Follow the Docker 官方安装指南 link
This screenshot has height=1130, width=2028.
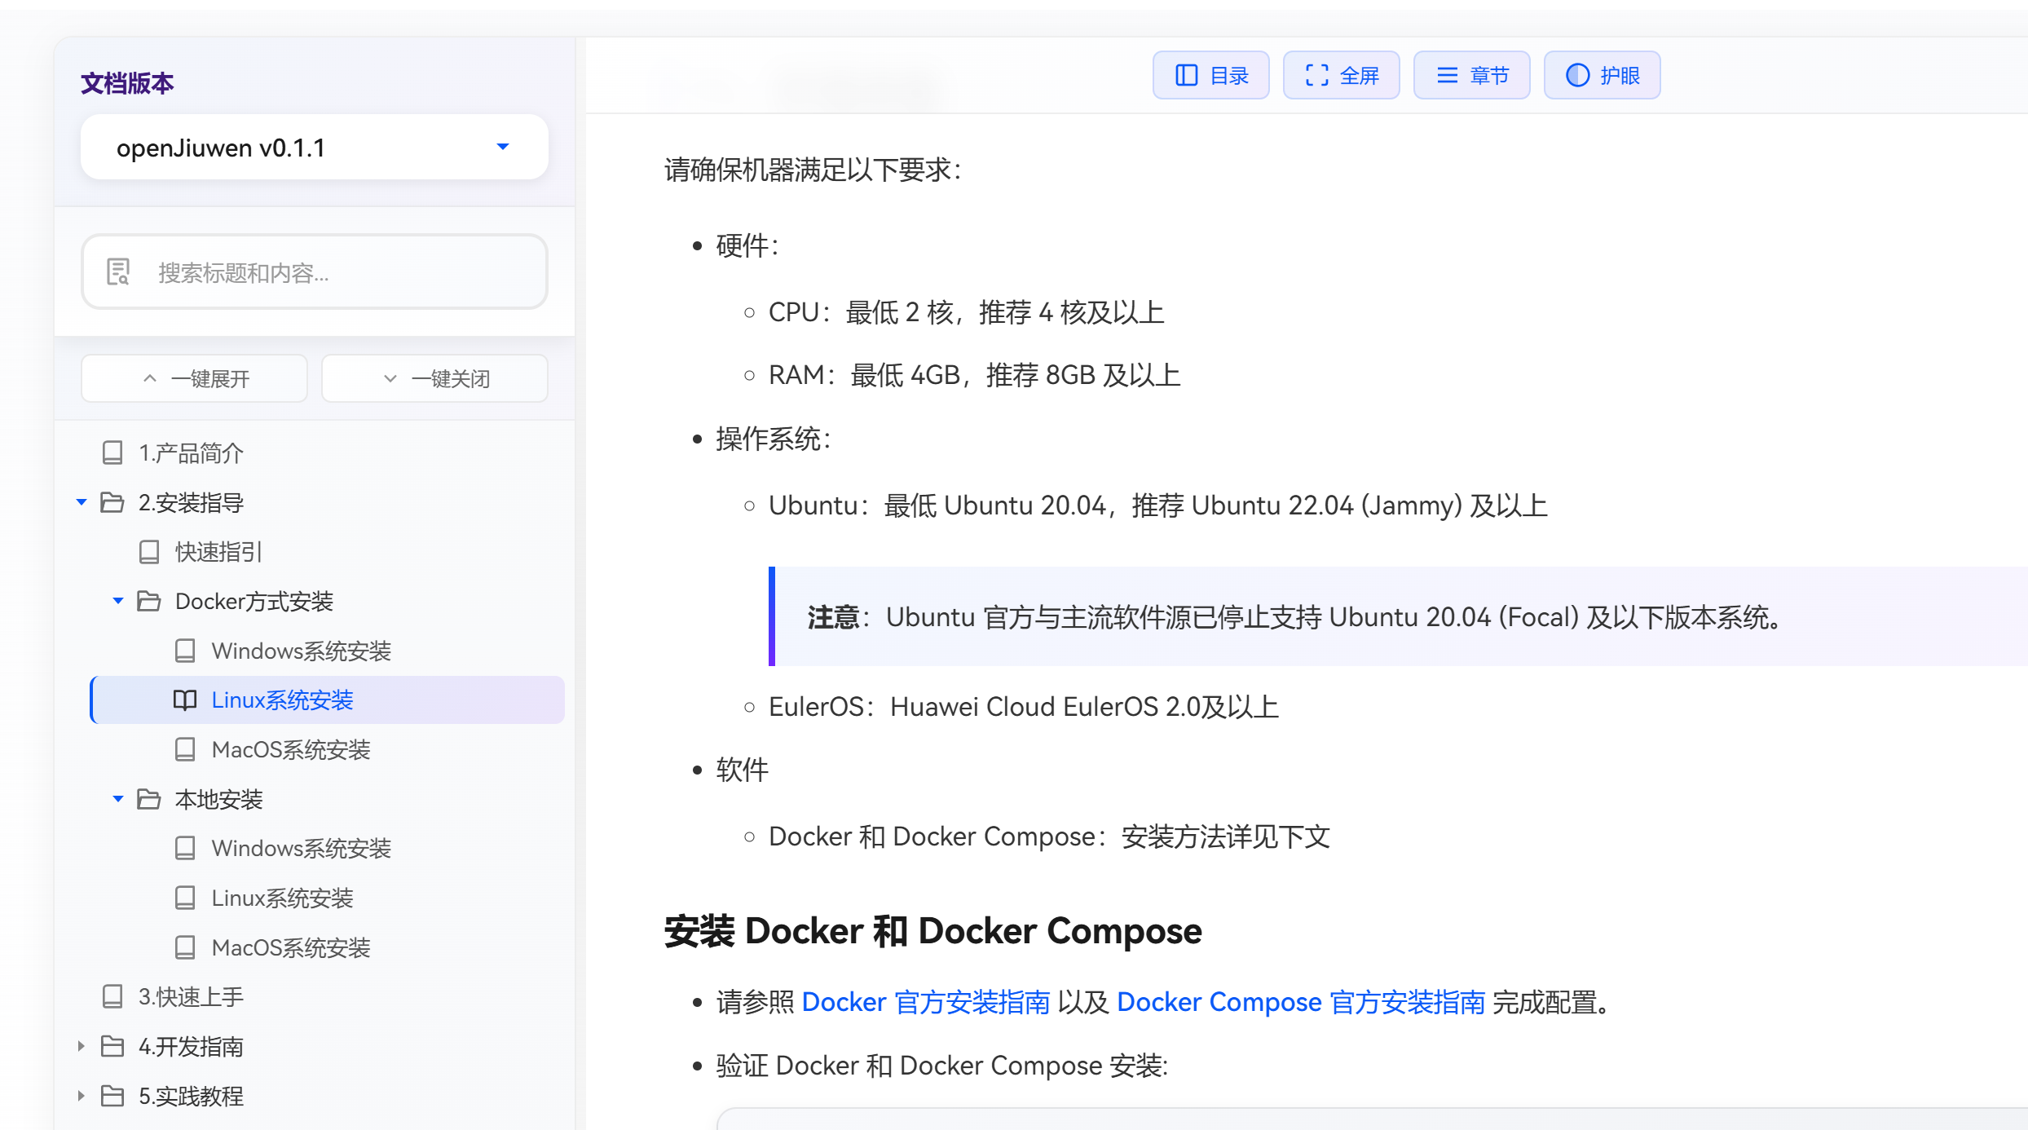927,1002
